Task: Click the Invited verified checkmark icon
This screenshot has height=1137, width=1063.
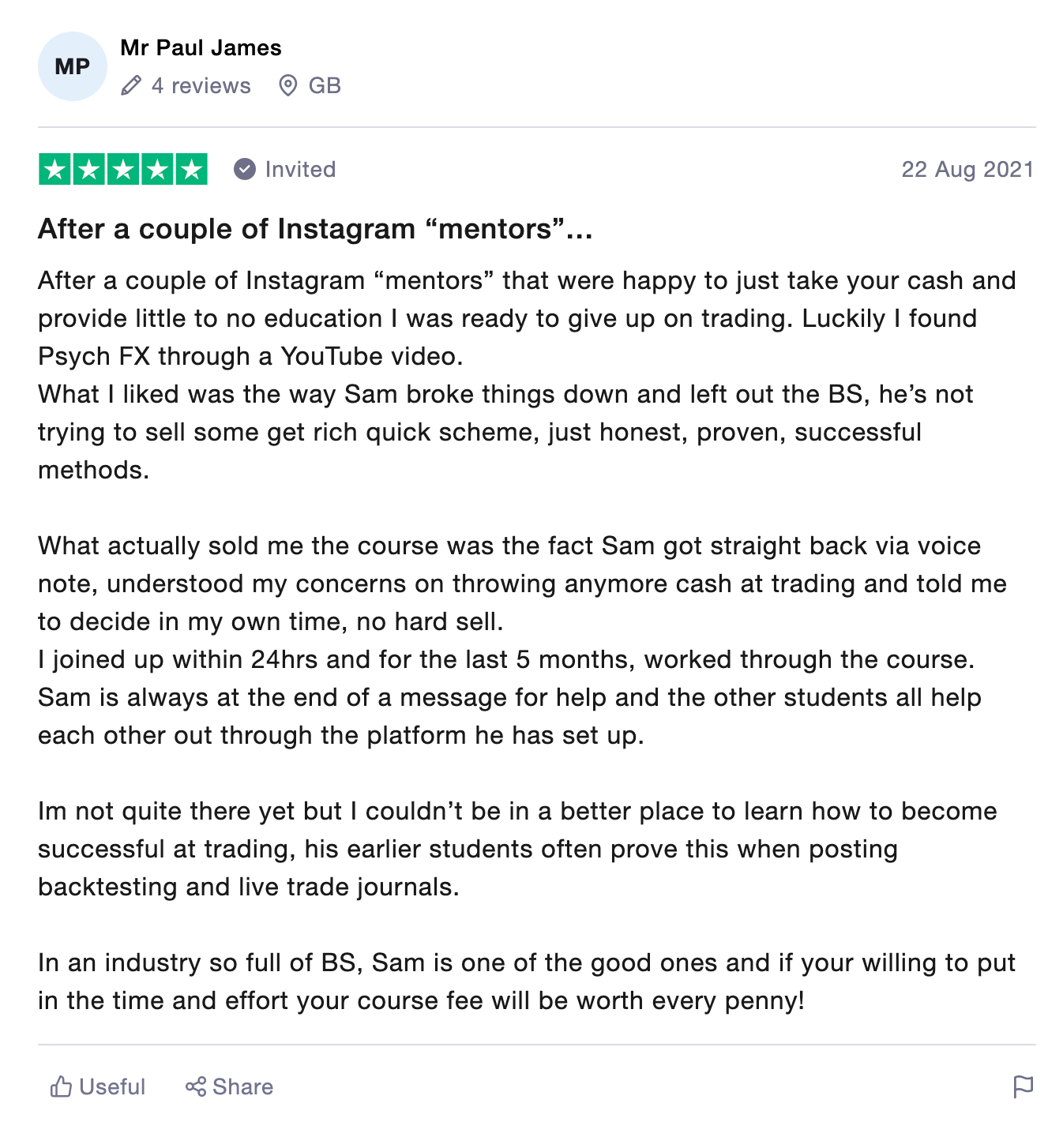Action: (x=245, y=169)
